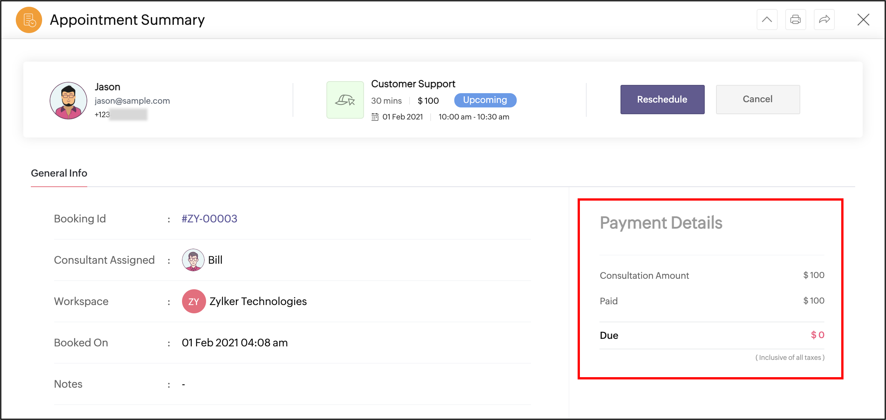Click the Customer Support service icon
The width and height of the screenshot is (886, 420).
click(x=345, y=100)
